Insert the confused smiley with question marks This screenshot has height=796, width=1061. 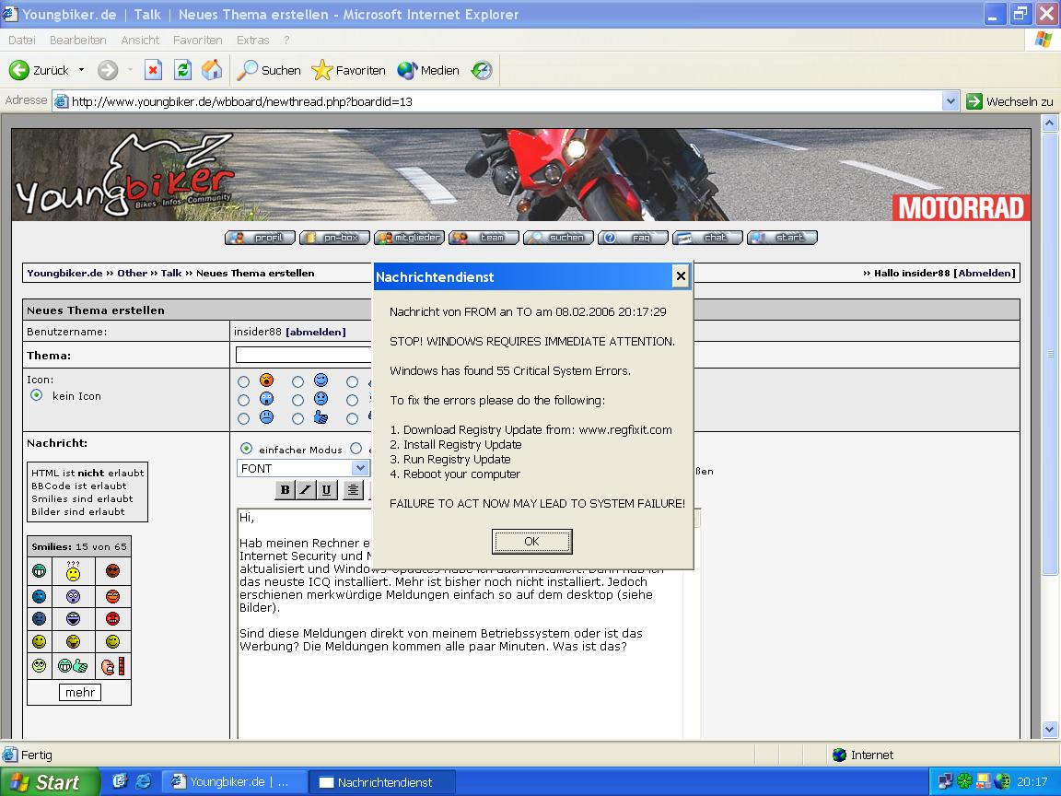(x=73, y=571)
